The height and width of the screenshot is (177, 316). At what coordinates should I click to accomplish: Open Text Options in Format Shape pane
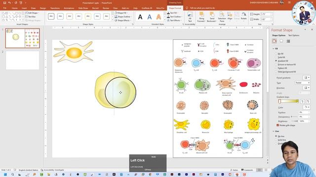click(294, 35)
